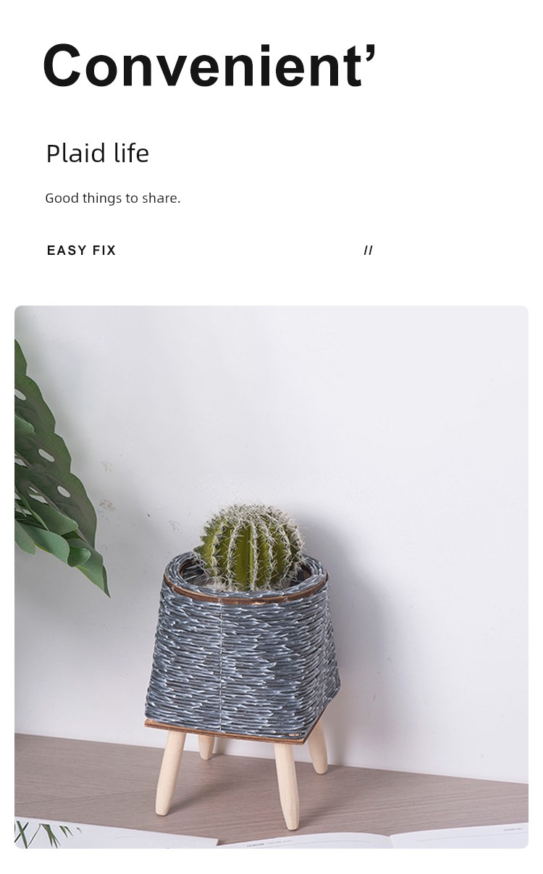This screenshot has width=543, height=874.
Task: Click the double slash mark
Action: [x=369, y=251]
